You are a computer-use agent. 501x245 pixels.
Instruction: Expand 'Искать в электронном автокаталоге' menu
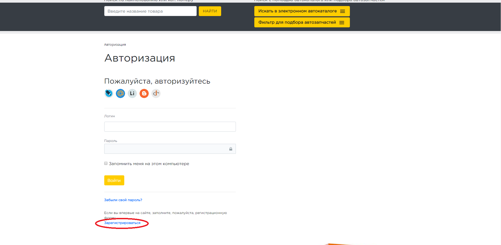click(302, 11)
